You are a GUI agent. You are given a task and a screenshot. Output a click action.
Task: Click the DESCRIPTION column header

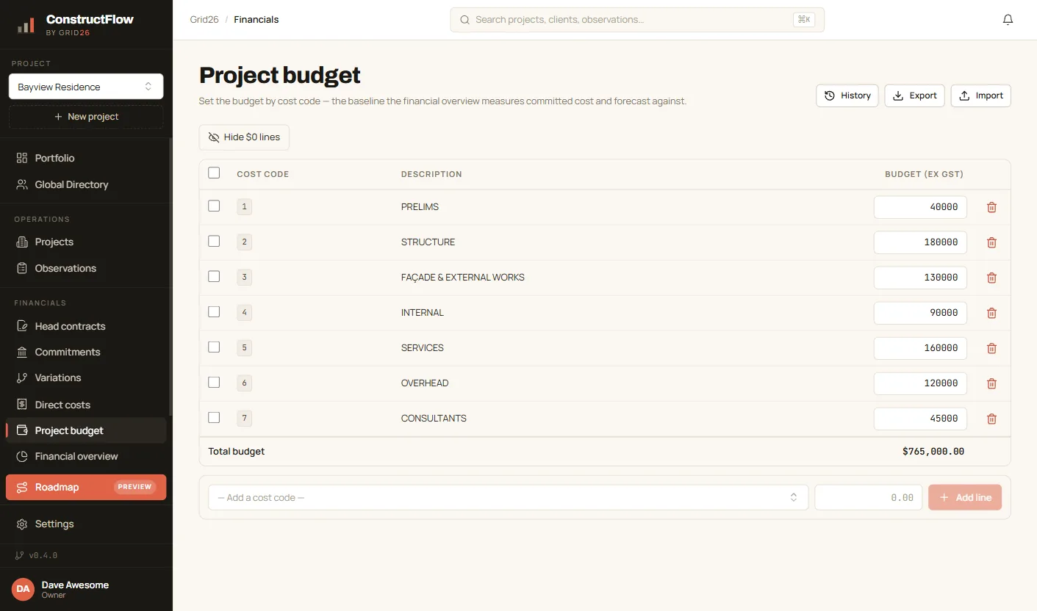tap(431, 175)
